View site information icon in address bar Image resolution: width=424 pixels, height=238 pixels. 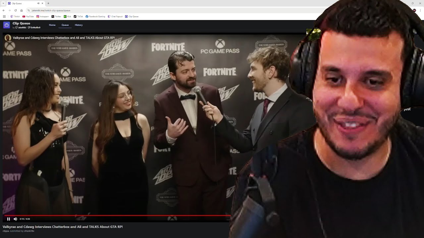tap(29, 10)
